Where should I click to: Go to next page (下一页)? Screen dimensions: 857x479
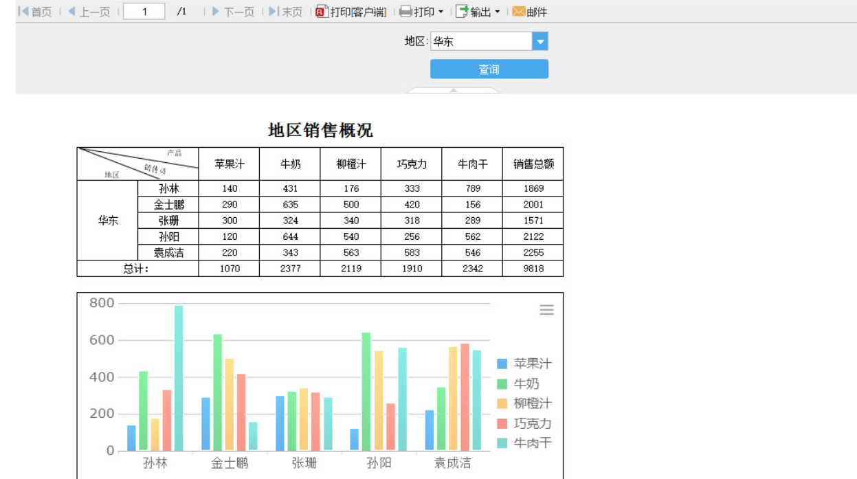click(x=232, y=12)
